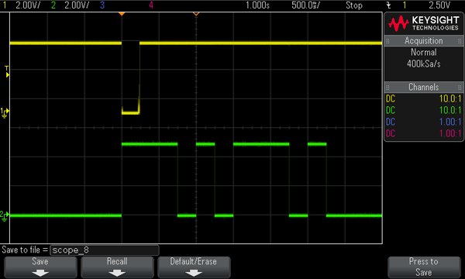Image resolution: width=465 pixels, height=279 pixels.
Task: Open the Channels panel header
Action: 424,87
